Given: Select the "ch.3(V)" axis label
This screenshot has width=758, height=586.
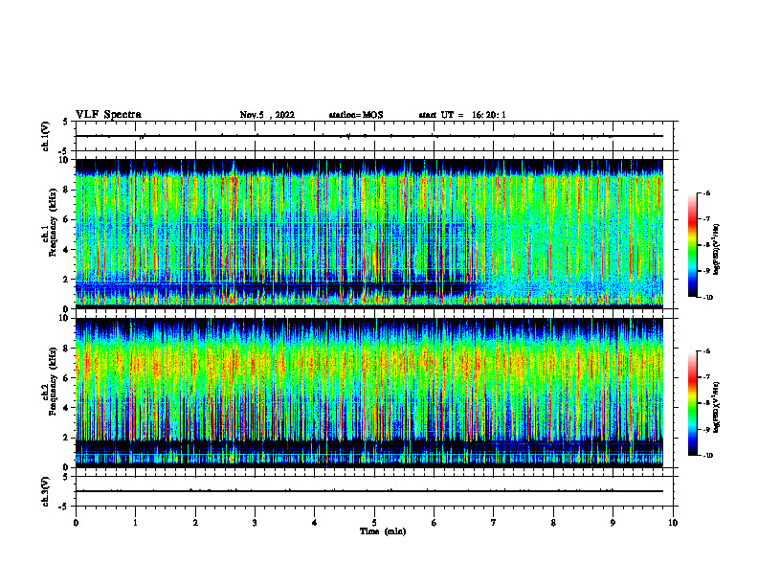Looking at the screenshot, I should tap(45, 491).
